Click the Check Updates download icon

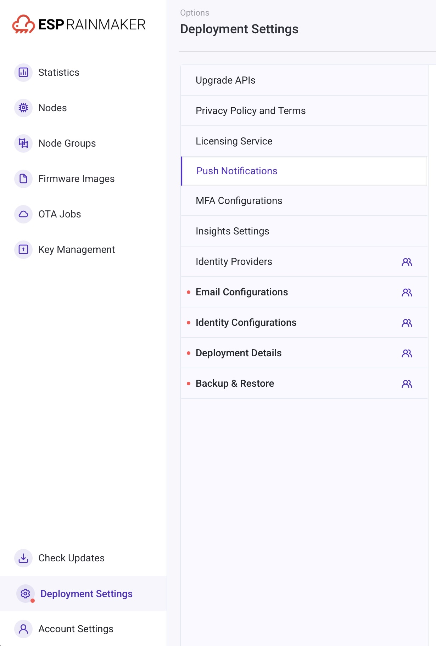coord(23,558)
